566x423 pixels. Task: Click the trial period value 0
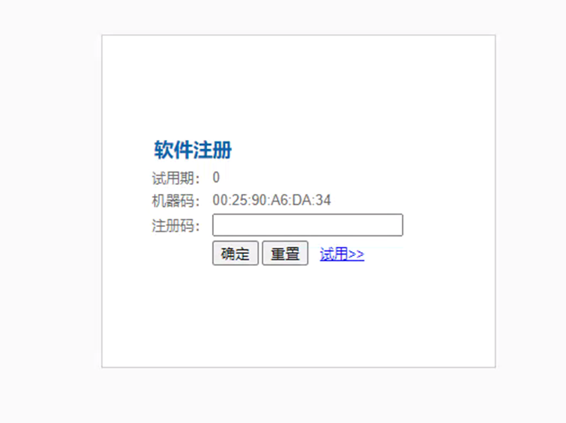(216, 177)
